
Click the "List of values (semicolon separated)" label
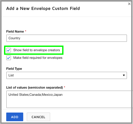(35, 88)
